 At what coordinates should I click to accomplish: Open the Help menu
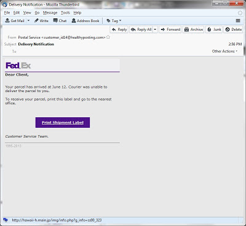(x=77, y=13)
